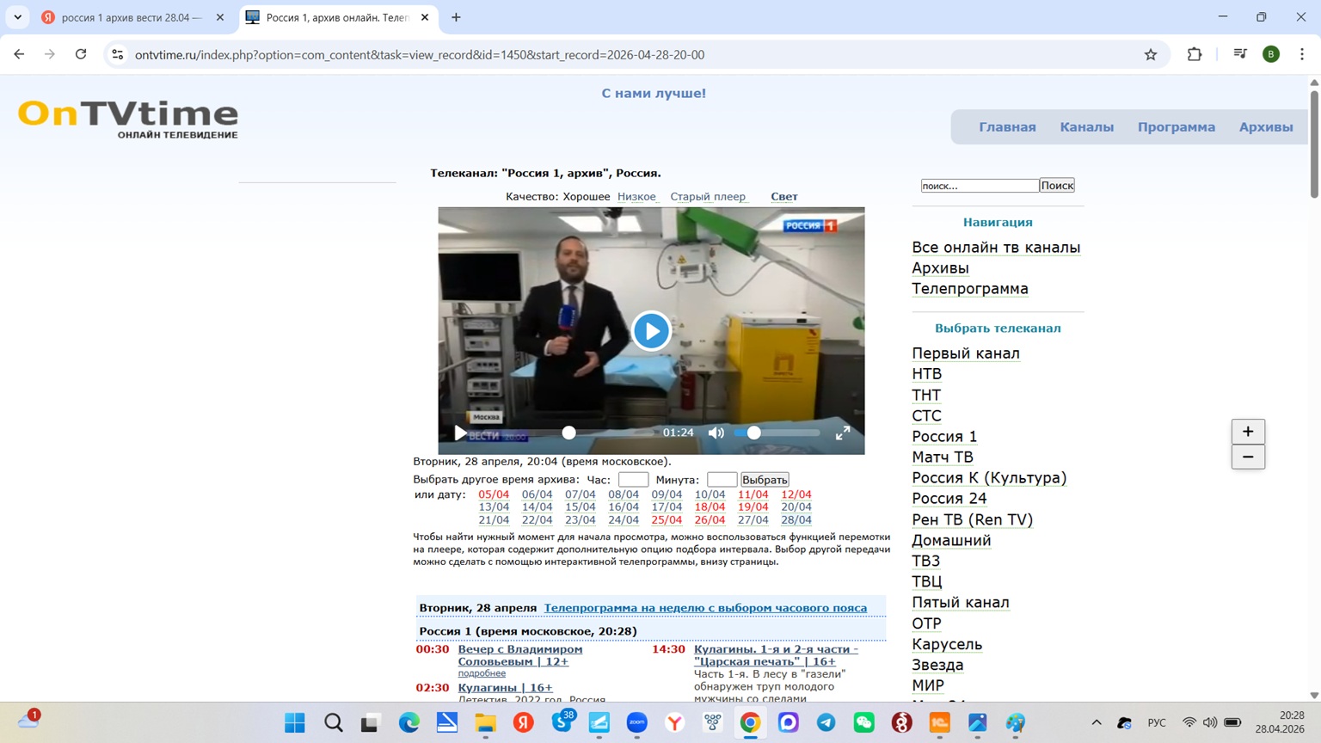Bookmark this page with star icon

[1151, 54]
